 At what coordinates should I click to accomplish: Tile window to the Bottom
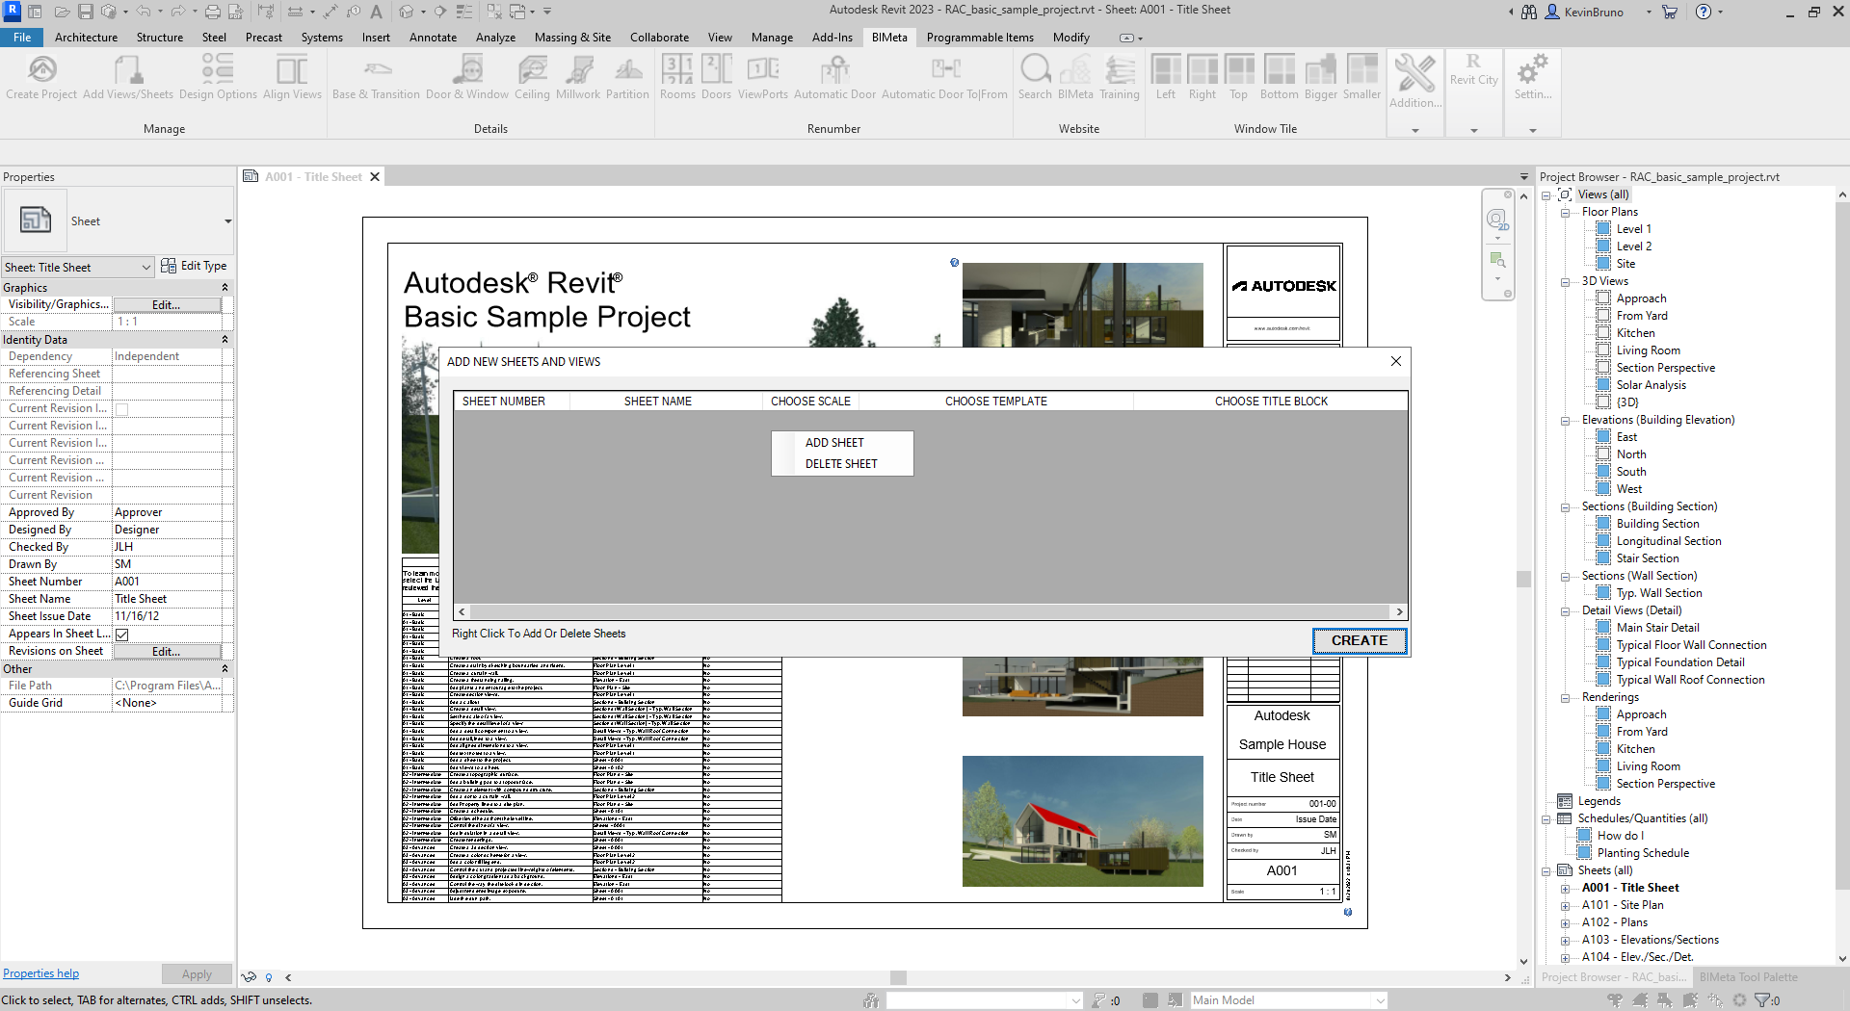pos(1280,77)
